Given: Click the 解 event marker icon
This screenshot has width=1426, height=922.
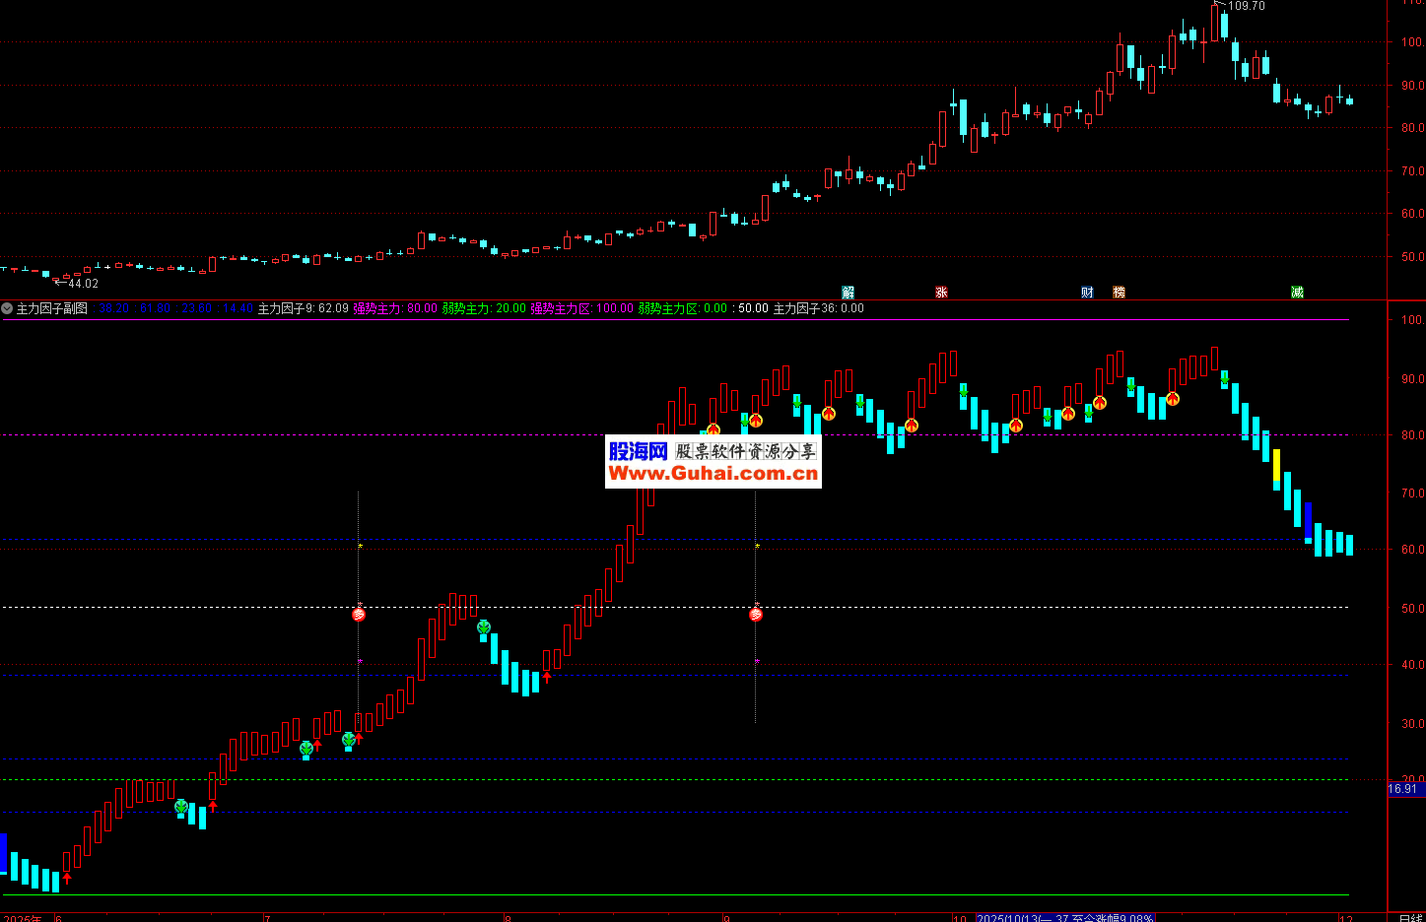Looking at the screenshot, I should pos(848,293).
